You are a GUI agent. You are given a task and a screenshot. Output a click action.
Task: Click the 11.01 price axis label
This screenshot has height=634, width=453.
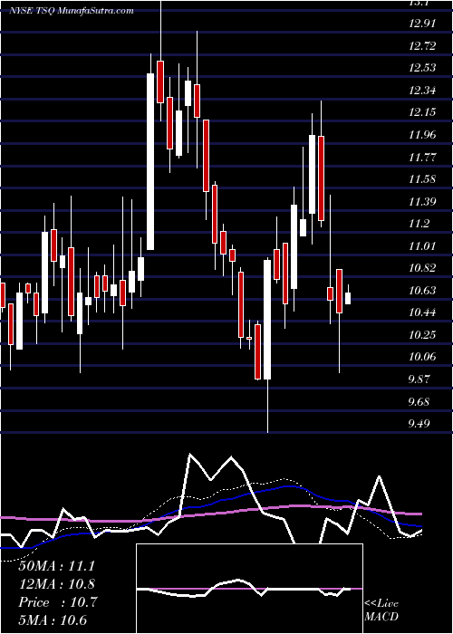[422, 245]
